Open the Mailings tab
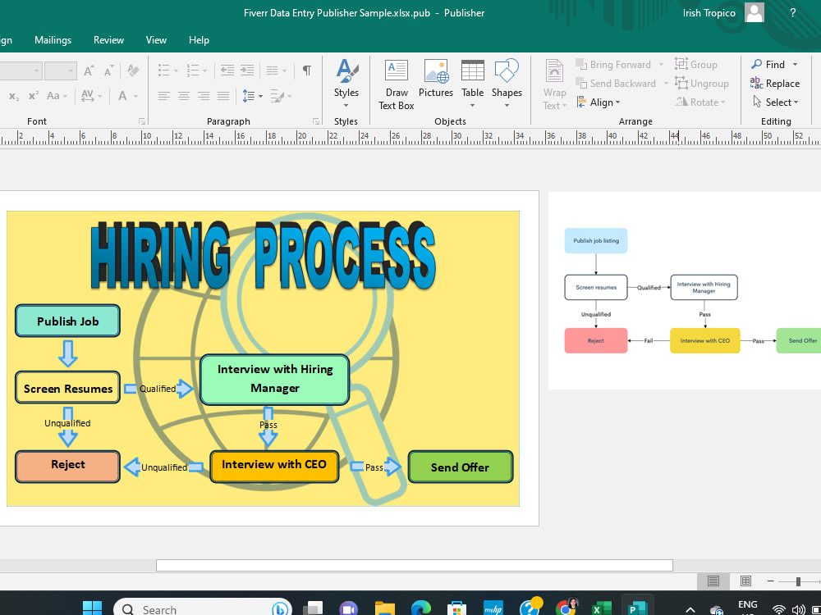821x615 pixels. [x=53, y=40]
